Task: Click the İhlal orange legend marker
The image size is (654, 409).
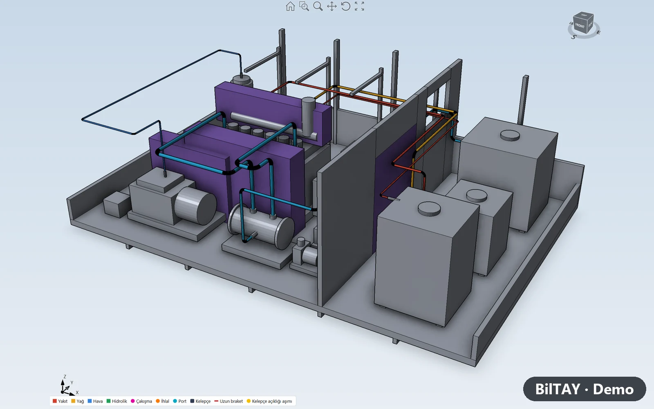Action: tap(158, 401)
